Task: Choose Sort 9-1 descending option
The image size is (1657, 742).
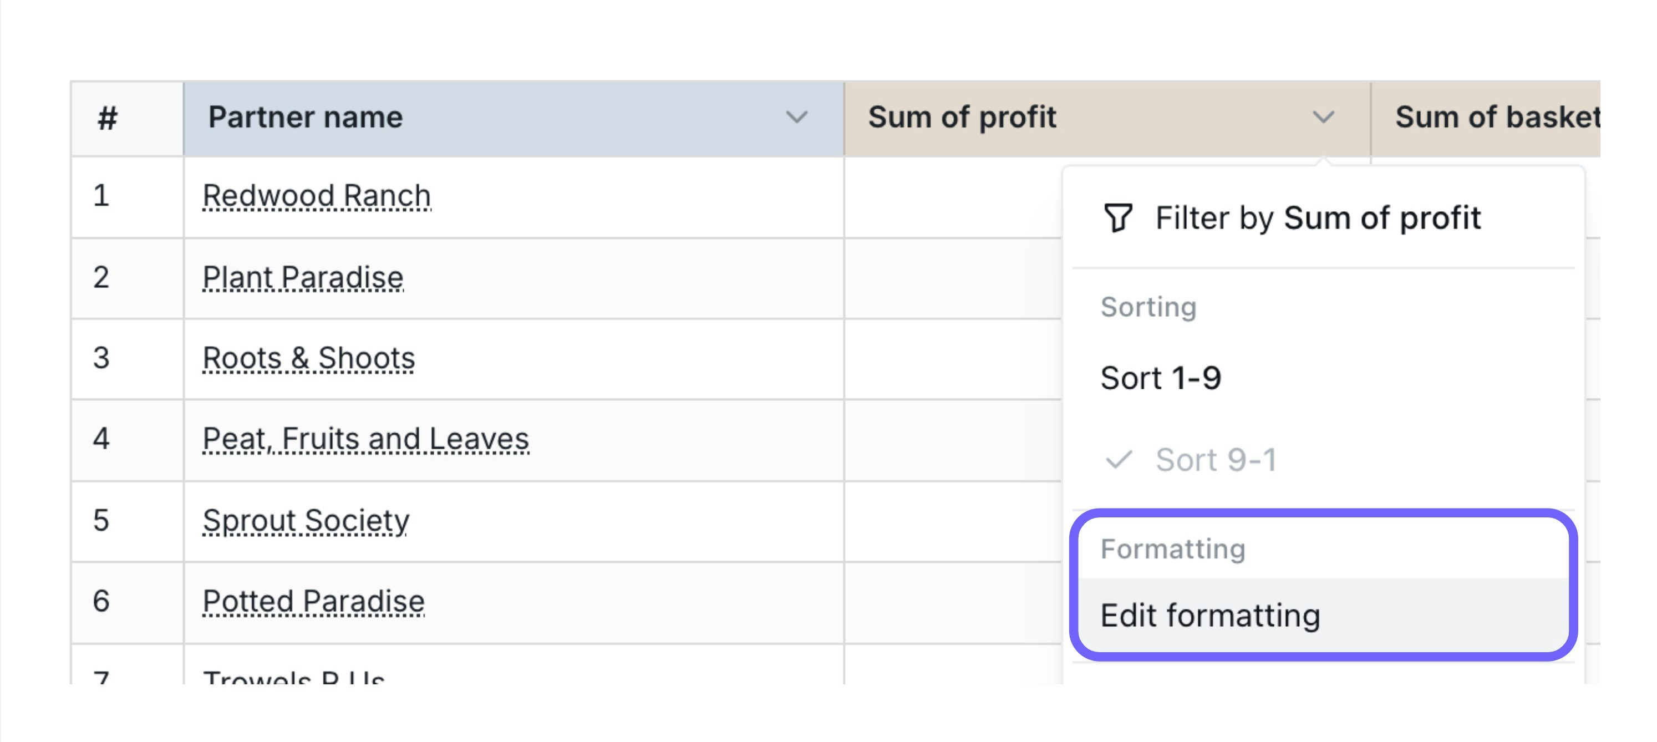Action: pos(1215,460)
